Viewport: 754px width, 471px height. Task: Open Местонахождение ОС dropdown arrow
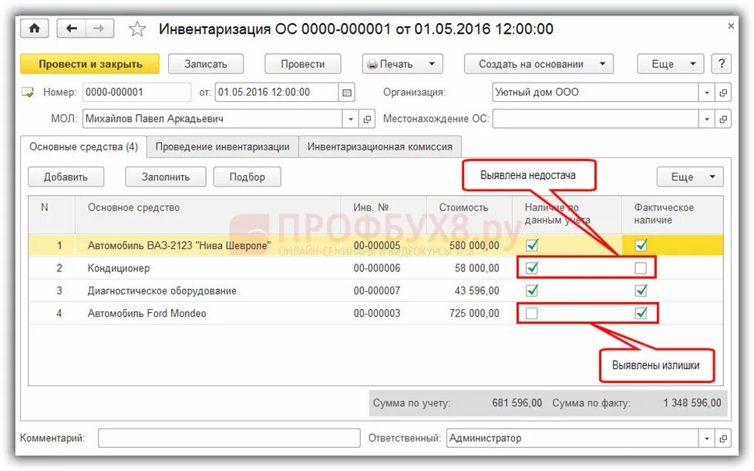707,119
